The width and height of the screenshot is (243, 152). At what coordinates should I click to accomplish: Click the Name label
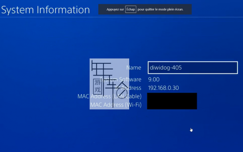(x=134, y=68)
